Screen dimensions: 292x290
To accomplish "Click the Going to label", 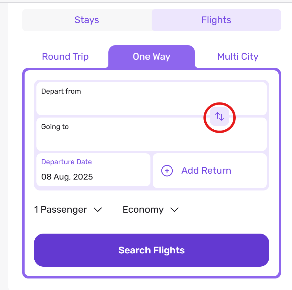I will 55,127.
